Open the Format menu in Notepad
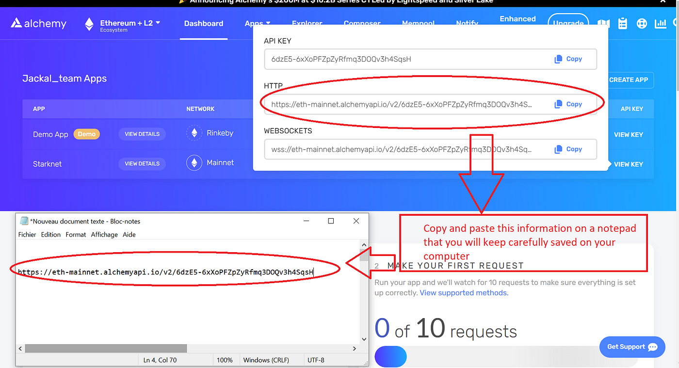Screen dimensions: 679x368 (x=76, y=234)
